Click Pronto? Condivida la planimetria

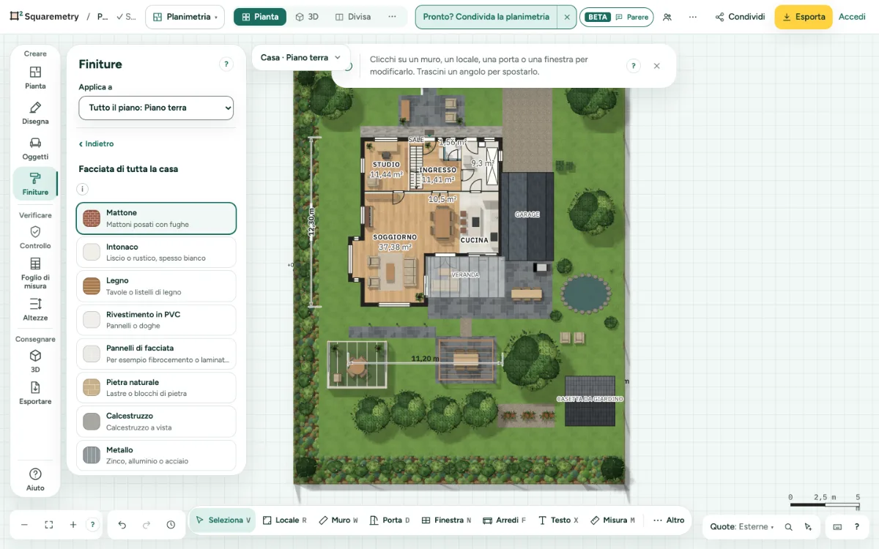486,17
